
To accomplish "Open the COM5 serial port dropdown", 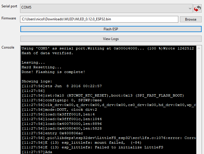I will 106,9.
